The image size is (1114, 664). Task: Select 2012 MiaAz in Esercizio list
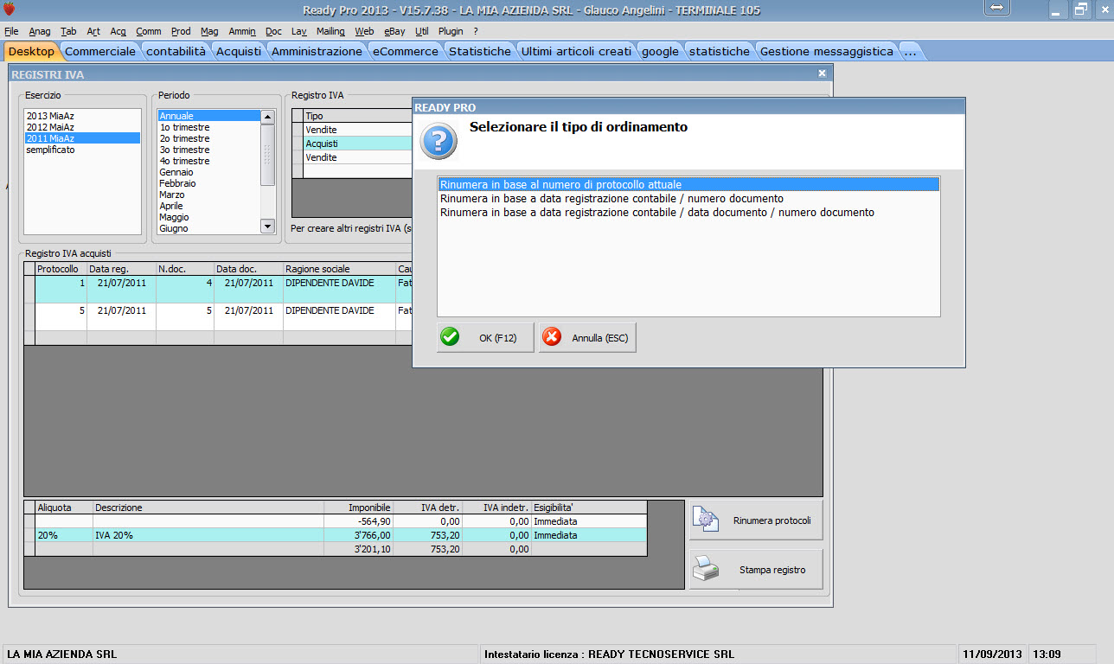coord(82,127)
